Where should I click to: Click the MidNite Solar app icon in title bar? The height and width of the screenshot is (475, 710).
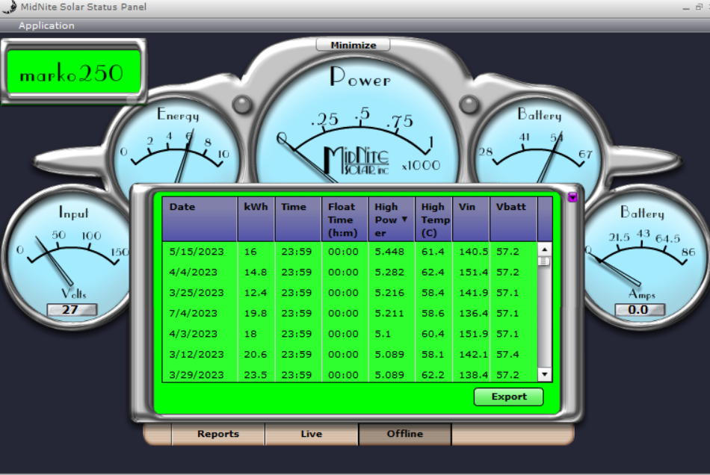[9, 7]
